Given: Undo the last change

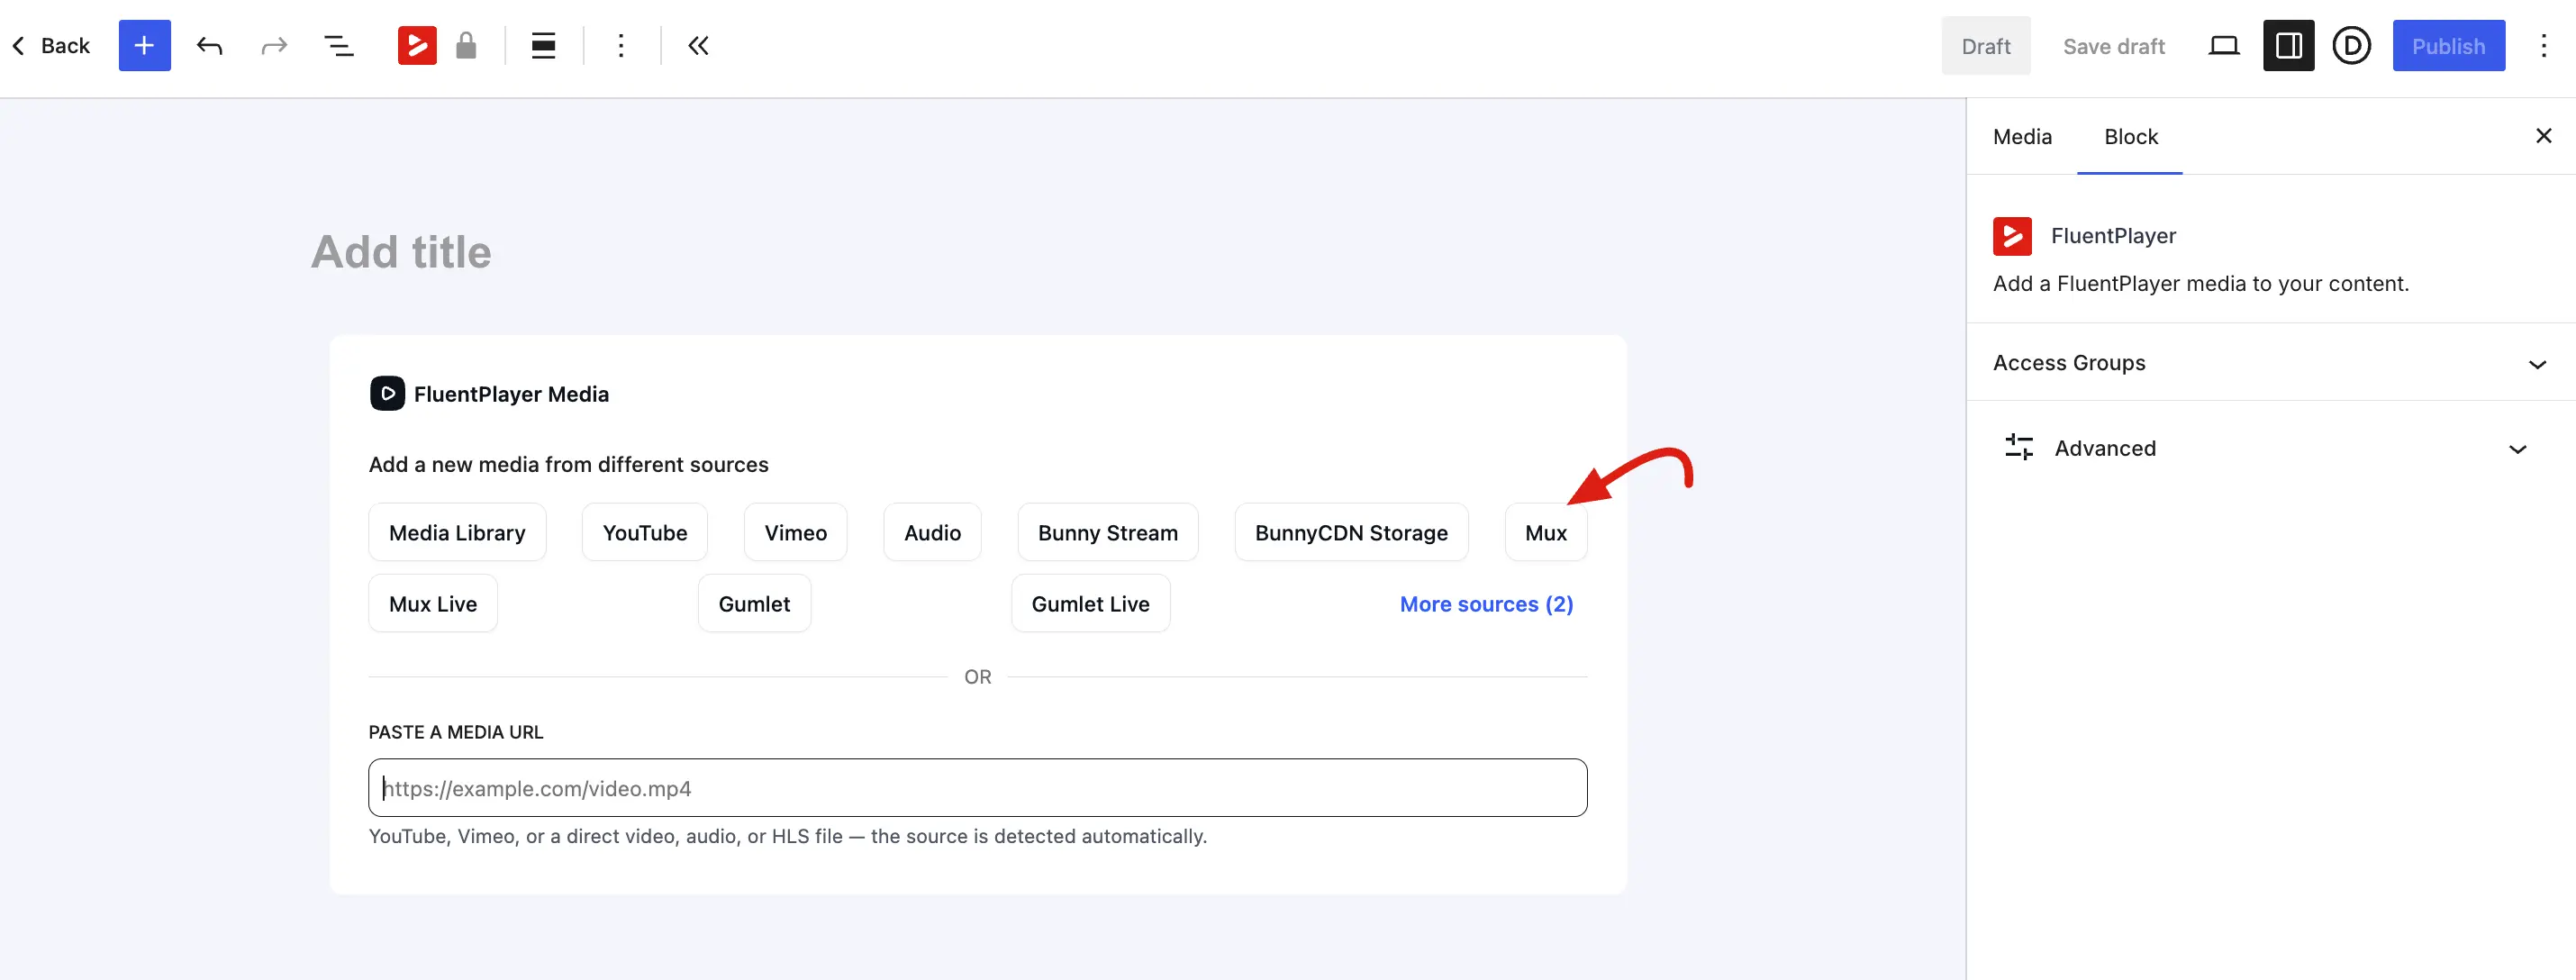Looking at the screenshot, I should coord(209,46).
